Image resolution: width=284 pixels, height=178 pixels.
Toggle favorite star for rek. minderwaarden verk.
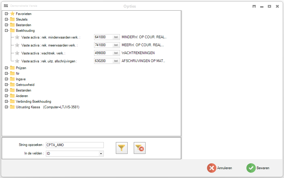point(17,37)
